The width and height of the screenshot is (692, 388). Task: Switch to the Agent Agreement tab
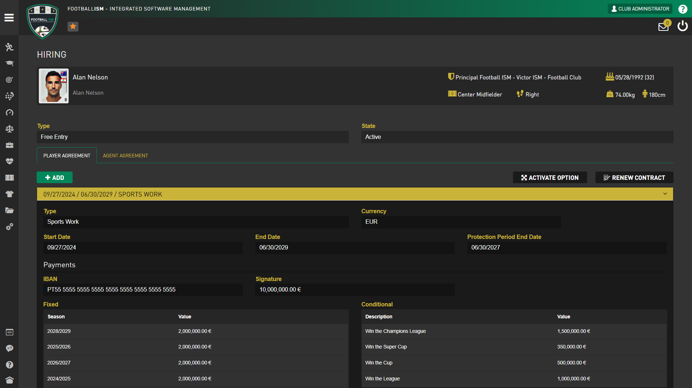[125, 156]
